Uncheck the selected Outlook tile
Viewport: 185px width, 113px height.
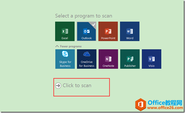(86, 31)
